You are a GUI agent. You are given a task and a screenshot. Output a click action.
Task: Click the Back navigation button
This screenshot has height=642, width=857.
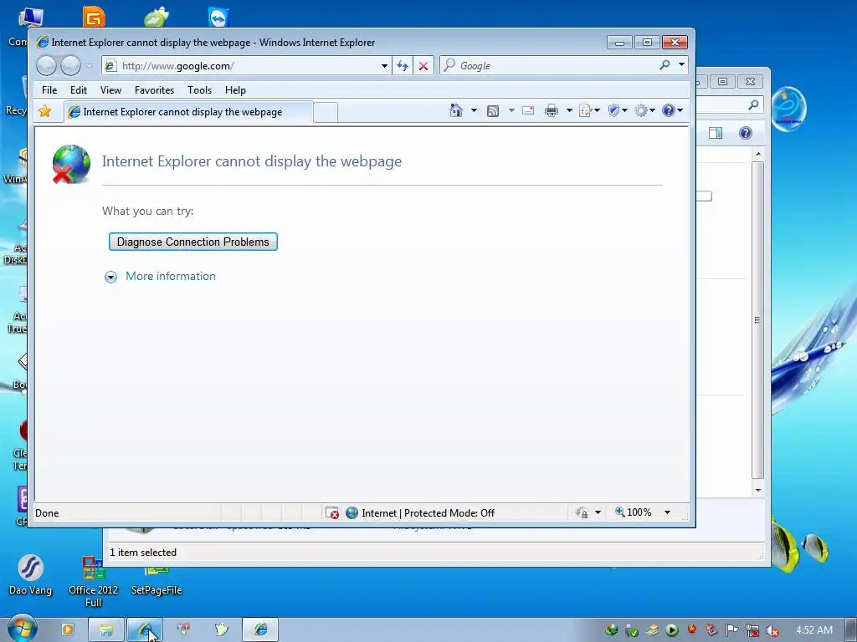(47, 66)
